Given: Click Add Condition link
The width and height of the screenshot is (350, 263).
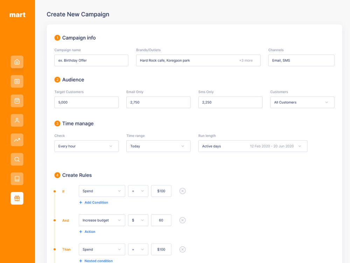Looking at the screenshot, I should coord(96,202).
